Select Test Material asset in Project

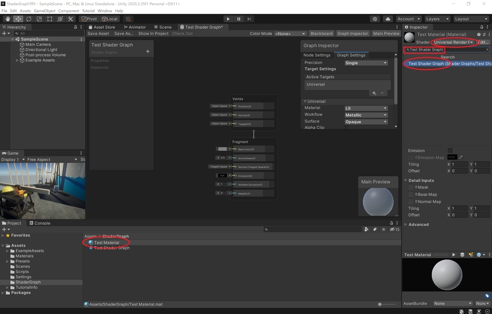click(106, 243)
